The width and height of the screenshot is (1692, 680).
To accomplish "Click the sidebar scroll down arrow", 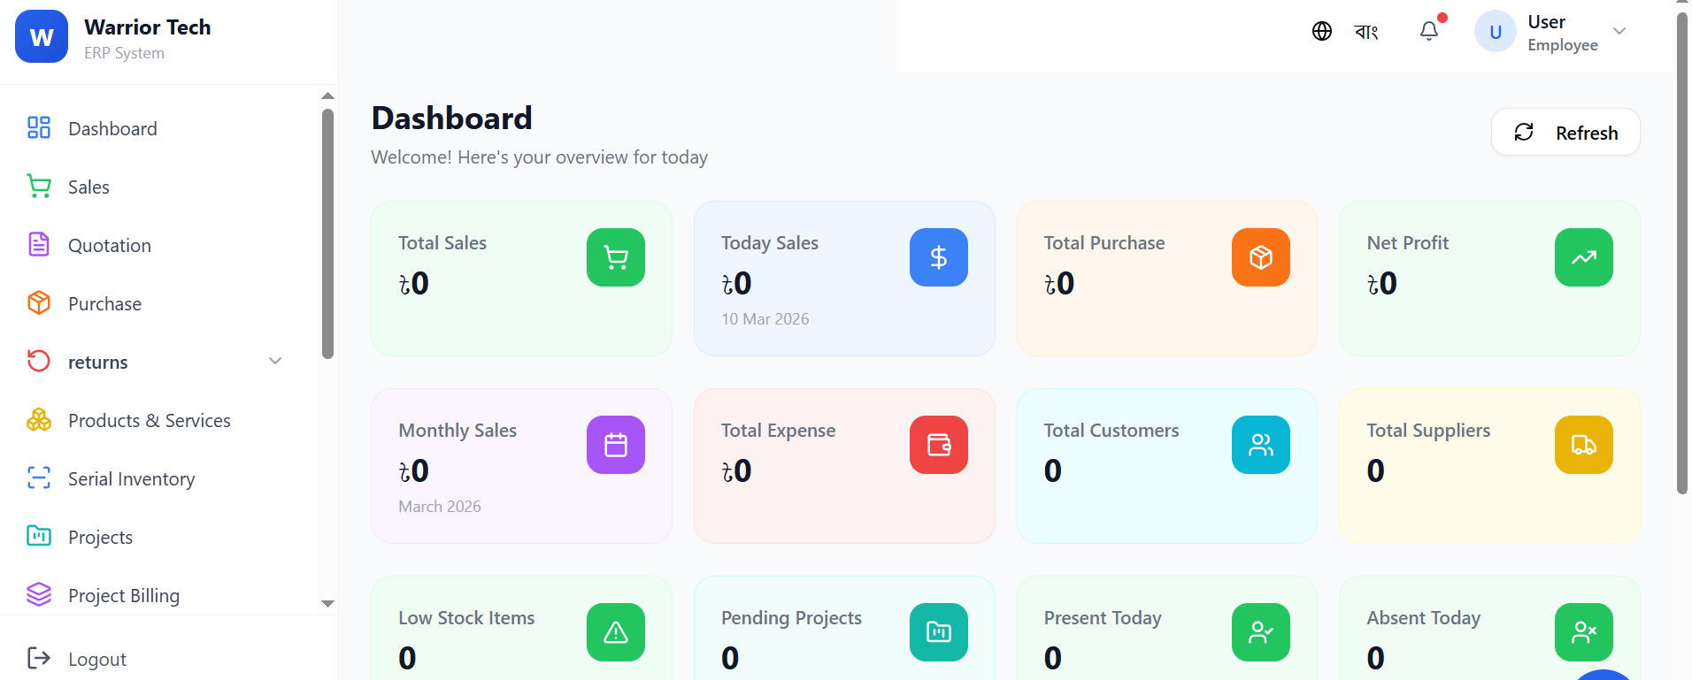I will tap(327, 604).
